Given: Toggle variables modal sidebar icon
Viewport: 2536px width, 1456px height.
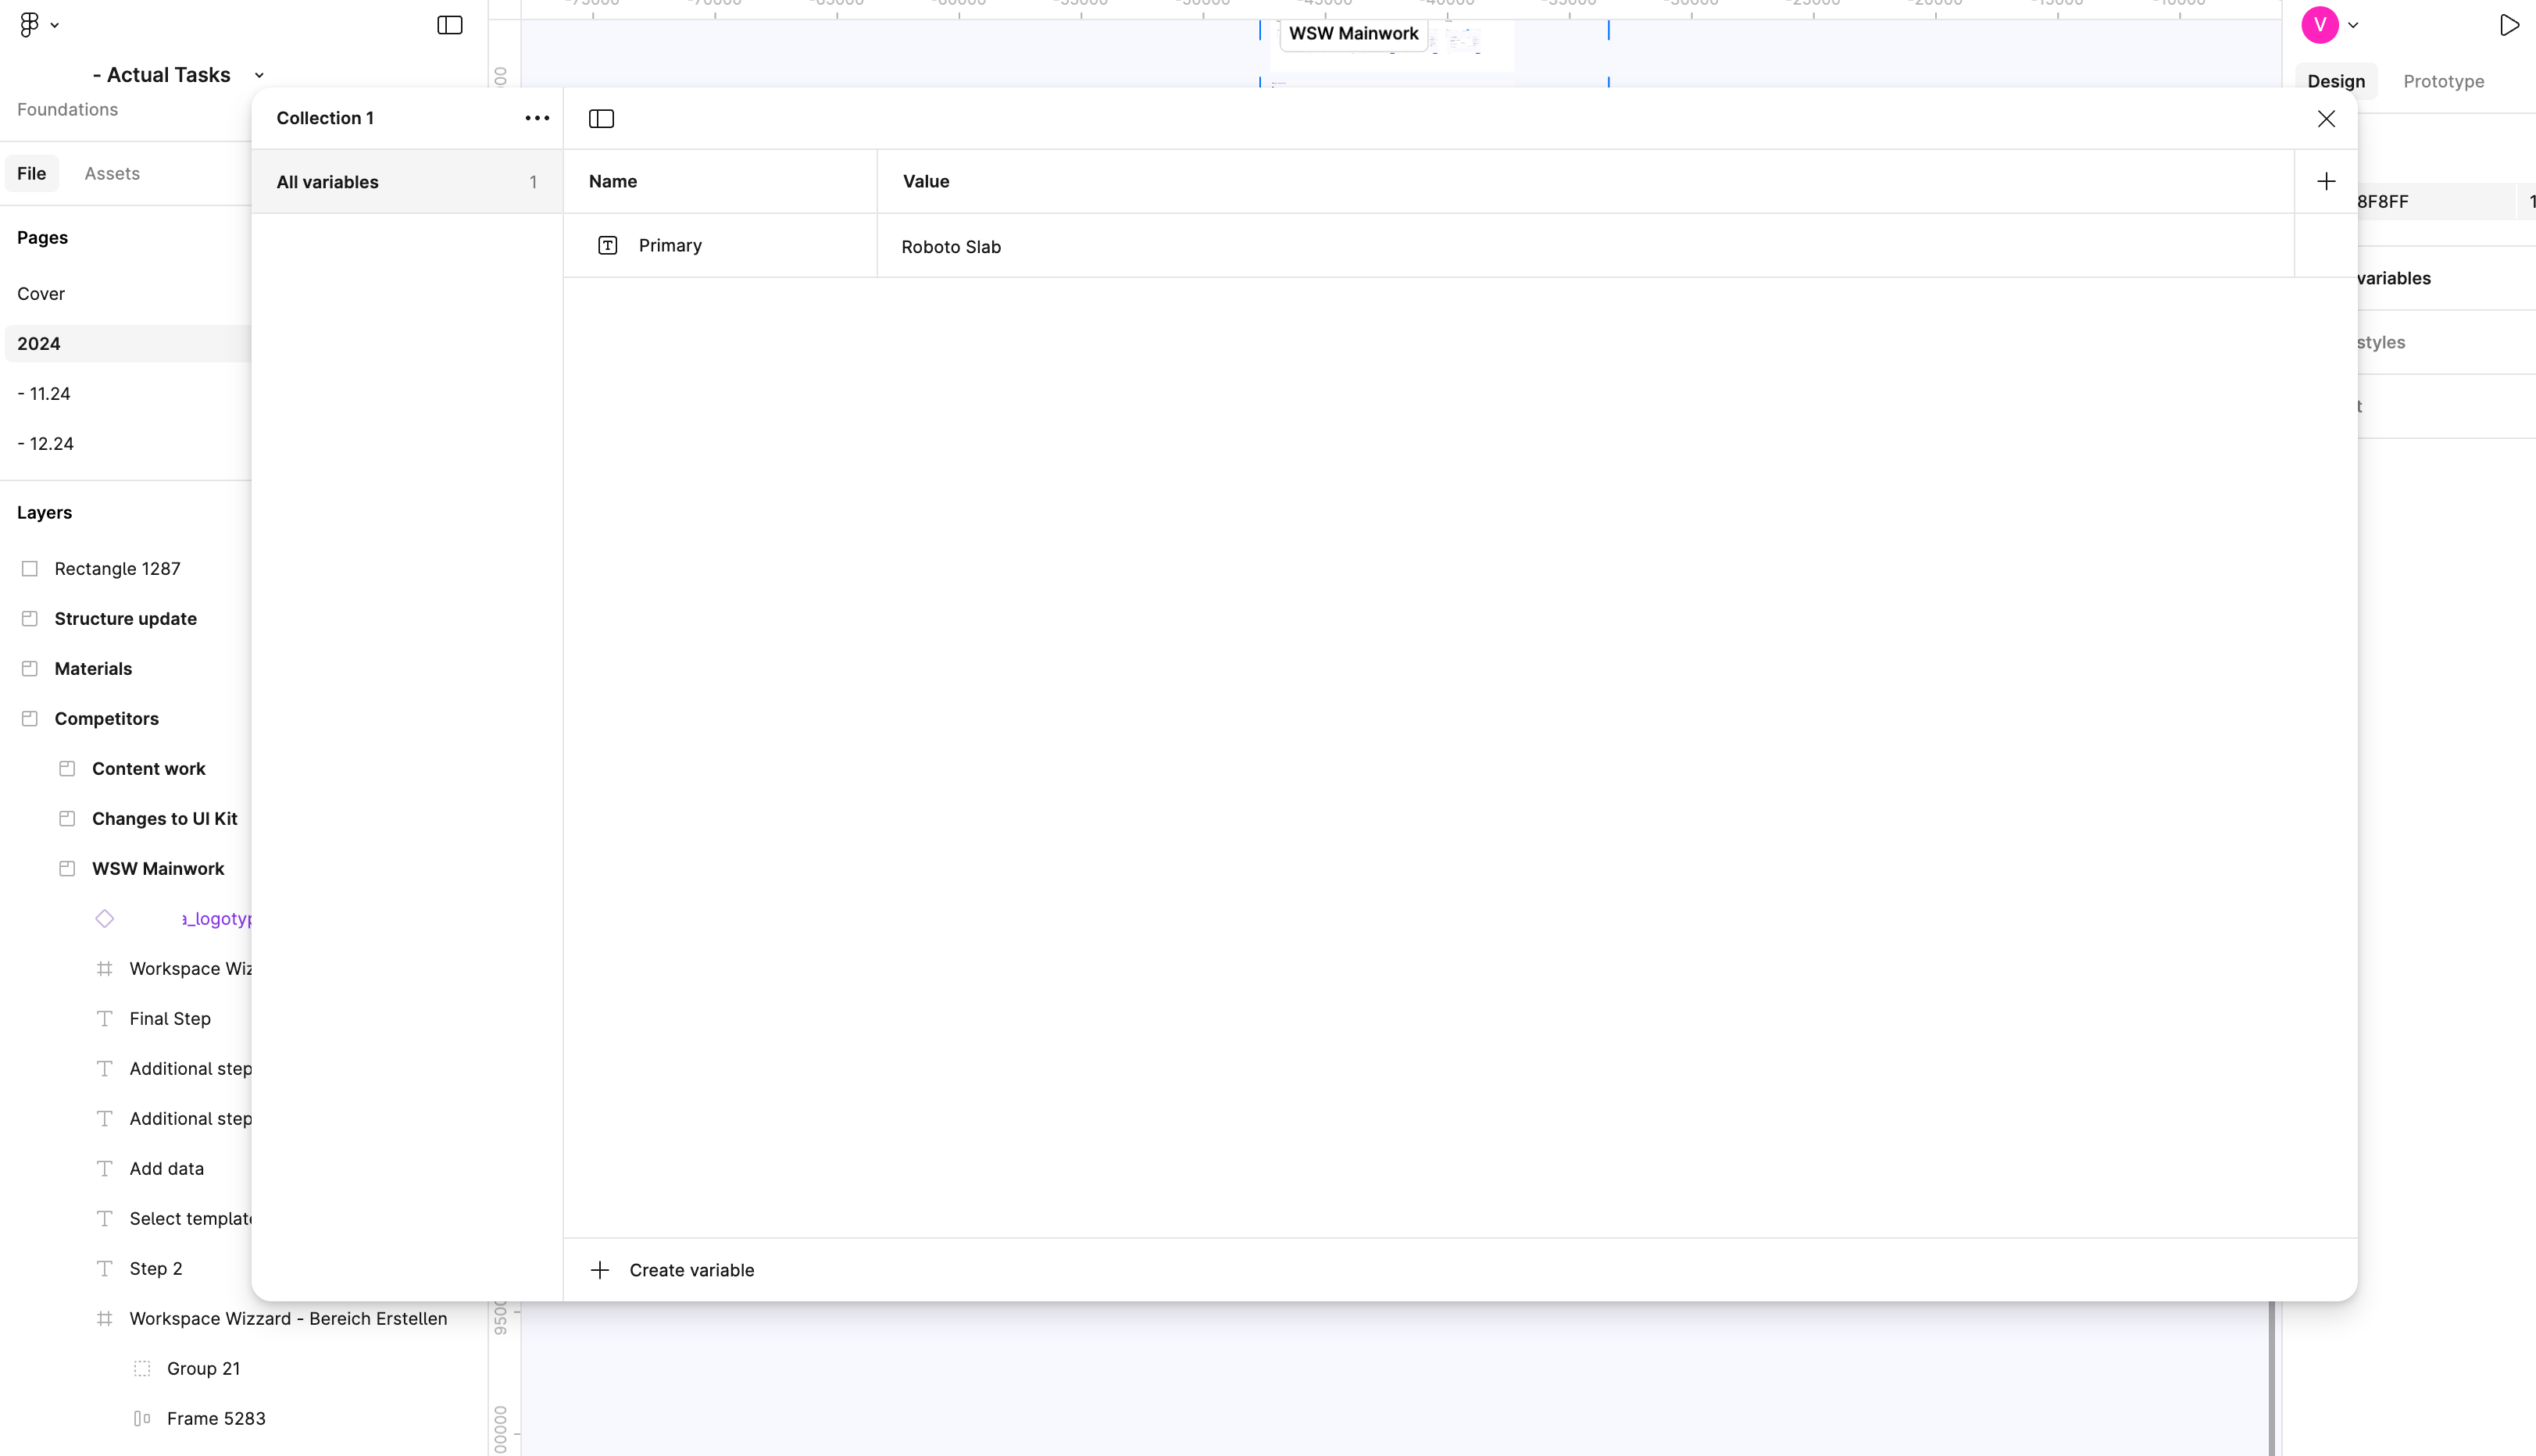Looking at the screenshot, I should click(x=601, y=119).
